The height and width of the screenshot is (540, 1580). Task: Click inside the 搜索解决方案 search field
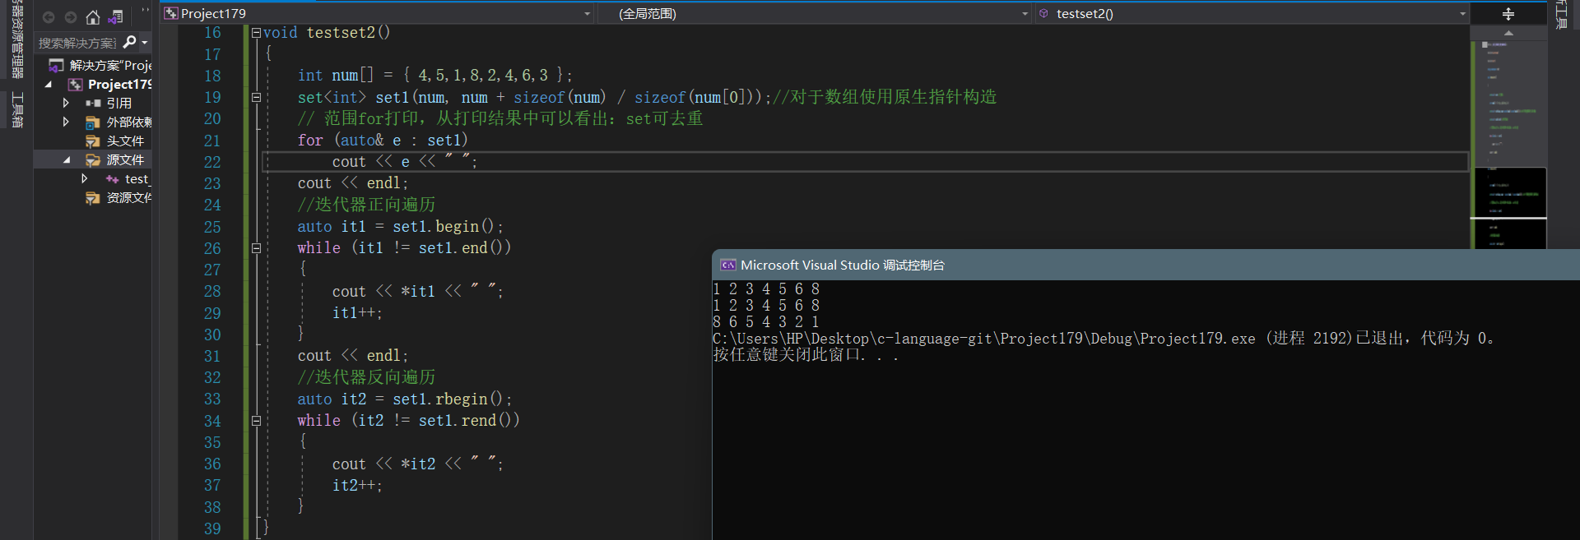(x=77, y=43)
